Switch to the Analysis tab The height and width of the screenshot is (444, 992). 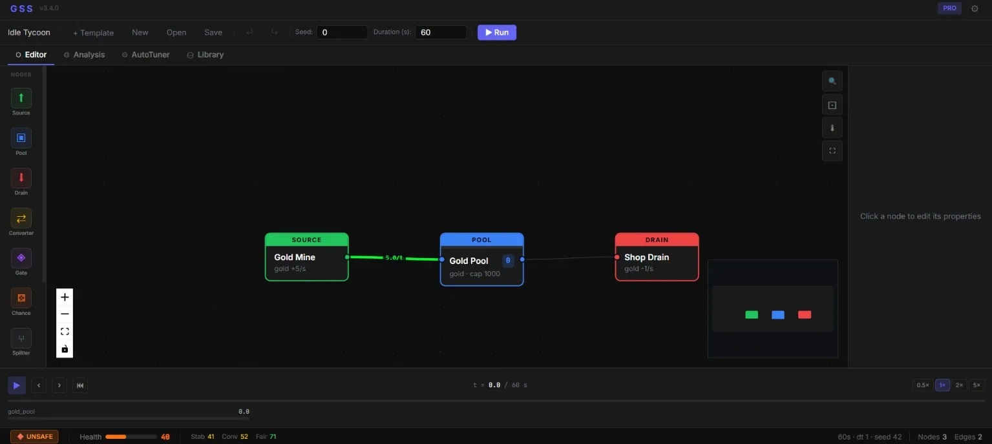[x=84, y=55]
